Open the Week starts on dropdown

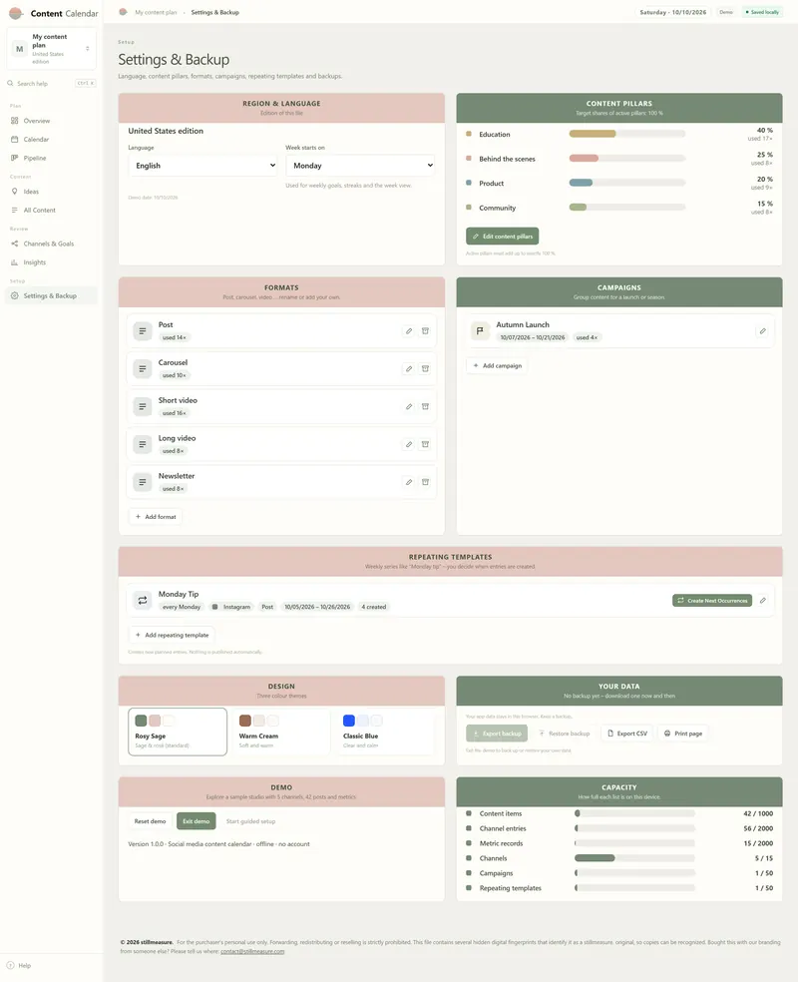click(x=360, y=166)
